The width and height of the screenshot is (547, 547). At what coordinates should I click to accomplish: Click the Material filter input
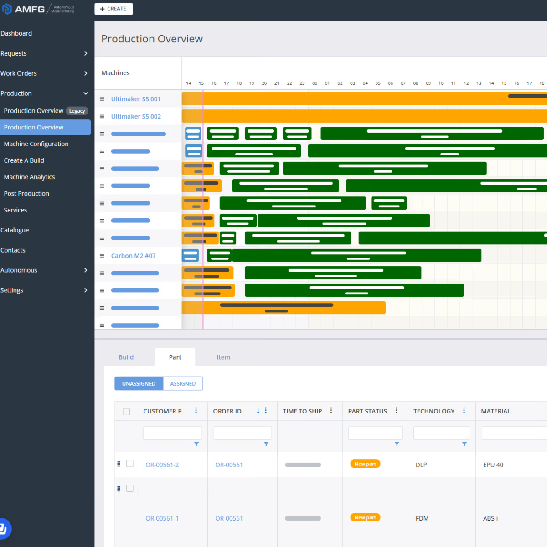tap(514, 433)
